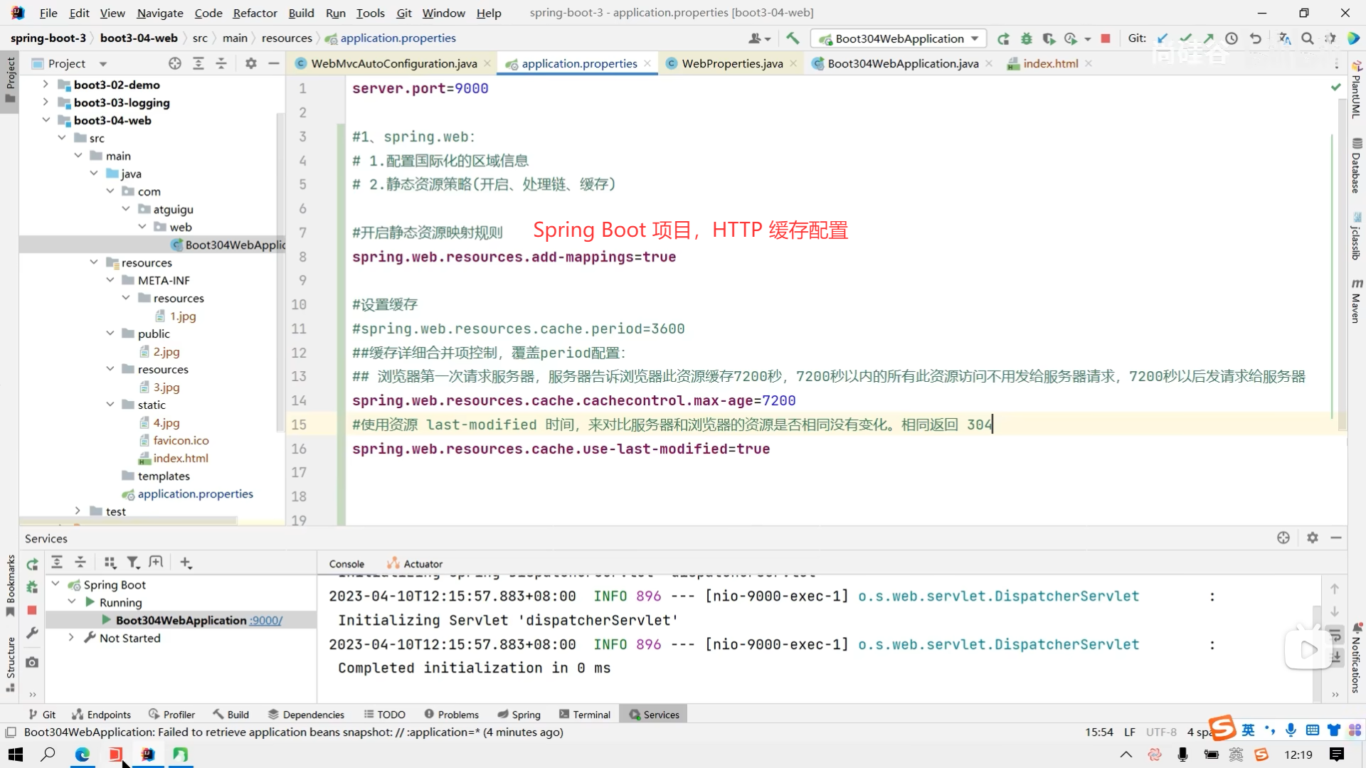Click the Debug bug icon in toolbar
The width and height of the screenshot is (1366, 768).
coord(1026,38)
